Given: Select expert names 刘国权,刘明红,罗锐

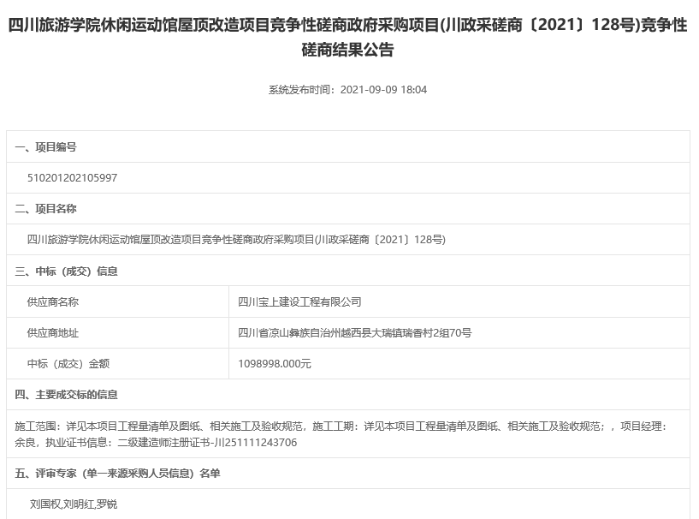Looking at the screenshot, I should [x=74, y=504].
